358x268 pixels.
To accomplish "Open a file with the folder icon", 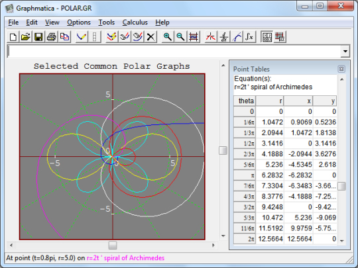I will coord(26,36).
